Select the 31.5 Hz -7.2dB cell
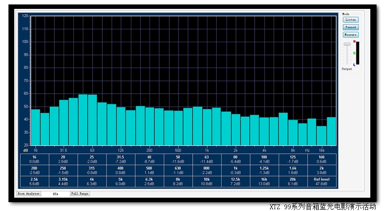Screen dimensions: 385x211 tap(121, 159)
